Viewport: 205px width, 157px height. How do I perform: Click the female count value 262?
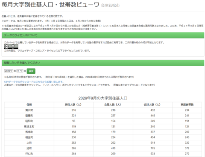[113, 143]
